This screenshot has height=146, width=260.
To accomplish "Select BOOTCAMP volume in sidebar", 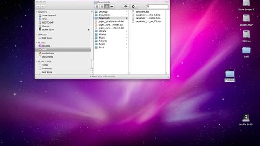I will (x=46, y=23).
